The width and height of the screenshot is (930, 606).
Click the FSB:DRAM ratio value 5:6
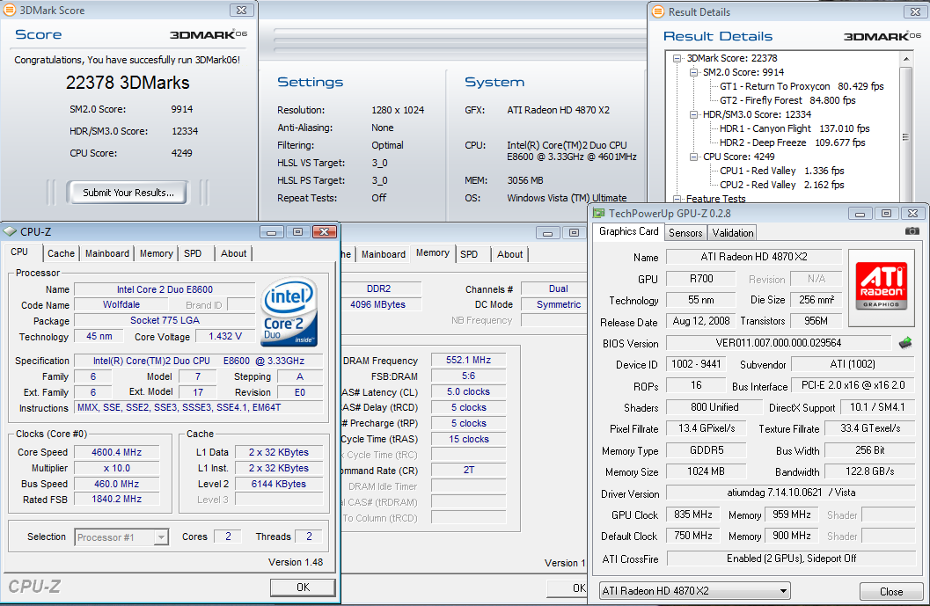(469, 376)
